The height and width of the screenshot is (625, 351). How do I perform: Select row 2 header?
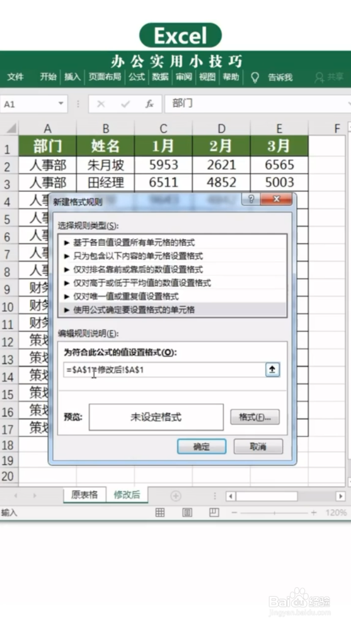(8, 166)
